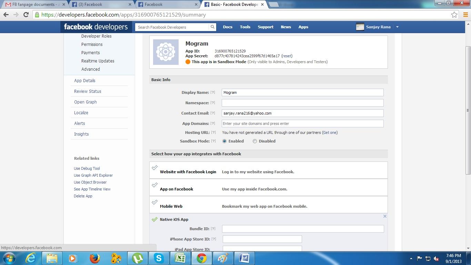Open the Permissions settings item
Viewport: 471px width, 265px height.
coord(92,45)
